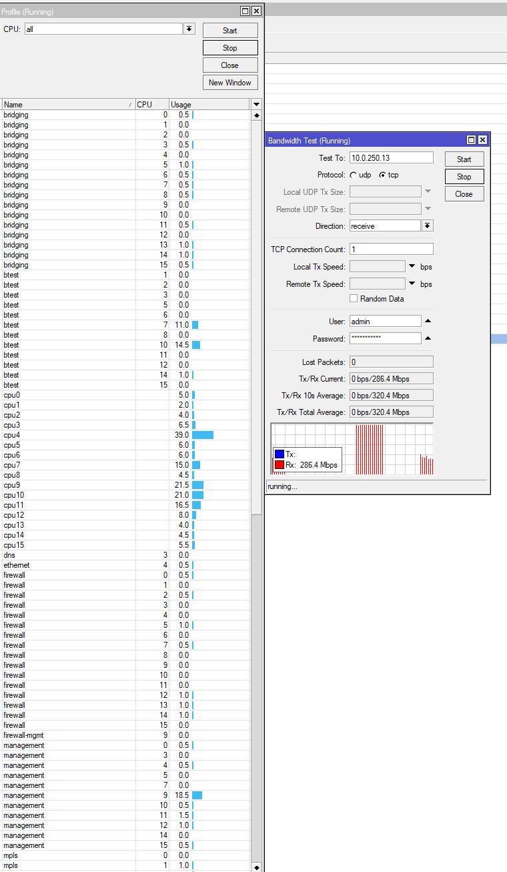Open the Direction dropdown arrow
This screenshot has height=872, width=507.
click(428, 226)
